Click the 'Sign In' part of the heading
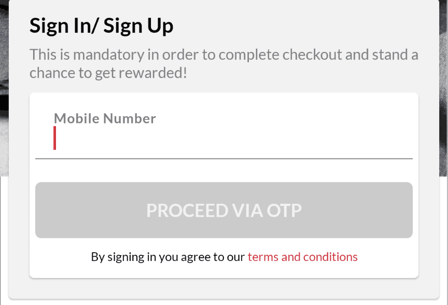 click(59, 26)
